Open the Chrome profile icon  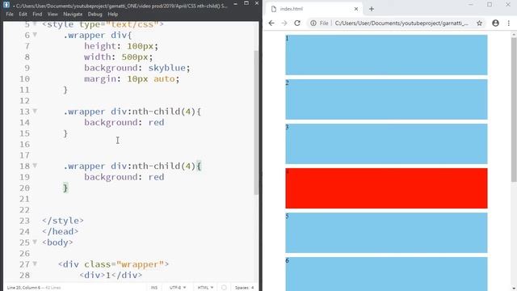pos(495,23)
